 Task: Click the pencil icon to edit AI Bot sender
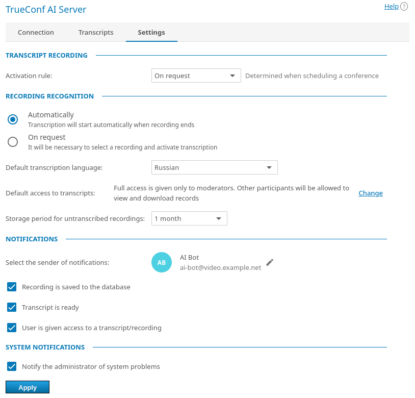270,262
